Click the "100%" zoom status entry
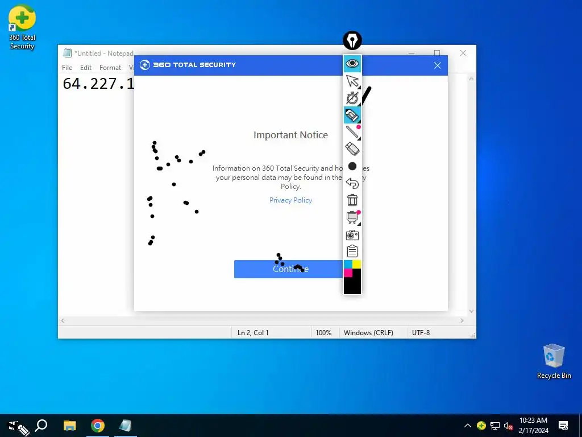 [x=323, y=332]
